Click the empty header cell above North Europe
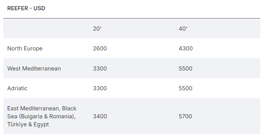The image size is (266, 140). coord(46,28)
